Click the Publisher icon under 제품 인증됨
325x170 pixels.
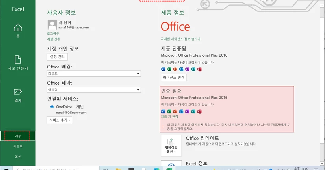[193, 69]
